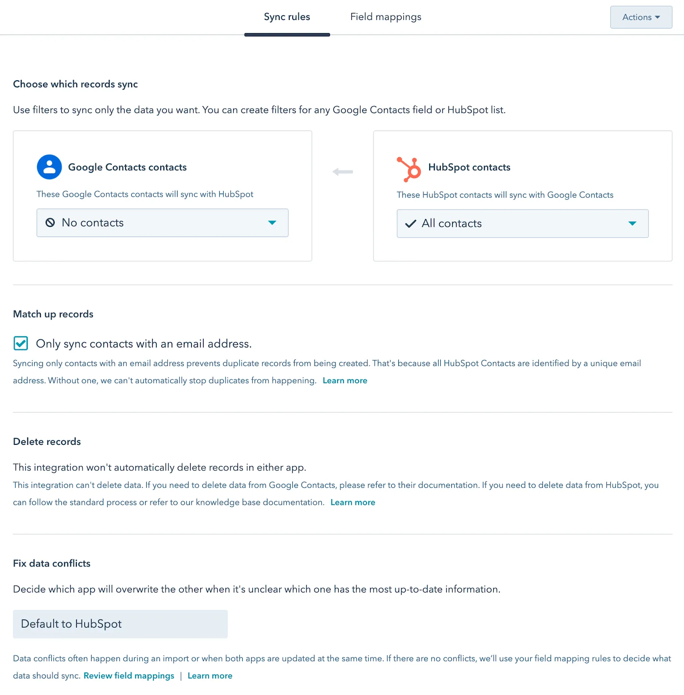This screenshot has width=684, height=695.
Task: Click the Only sync contacts label text
Action: 143,344
